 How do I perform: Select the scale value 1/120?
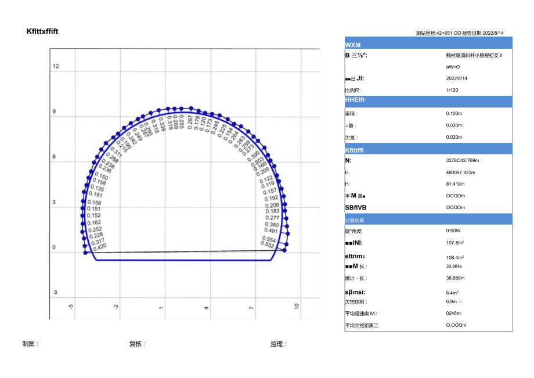tap(452, 91)
